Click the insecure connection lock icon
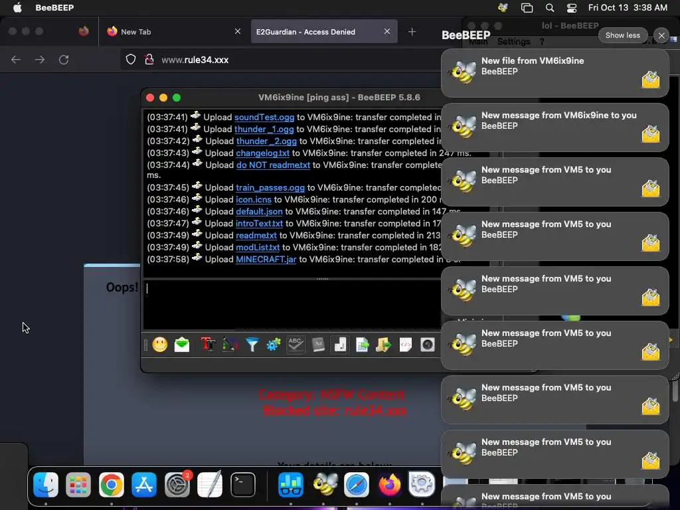Image resolution: width=680 pixels, height=510 pixels. tap(149, 59)
